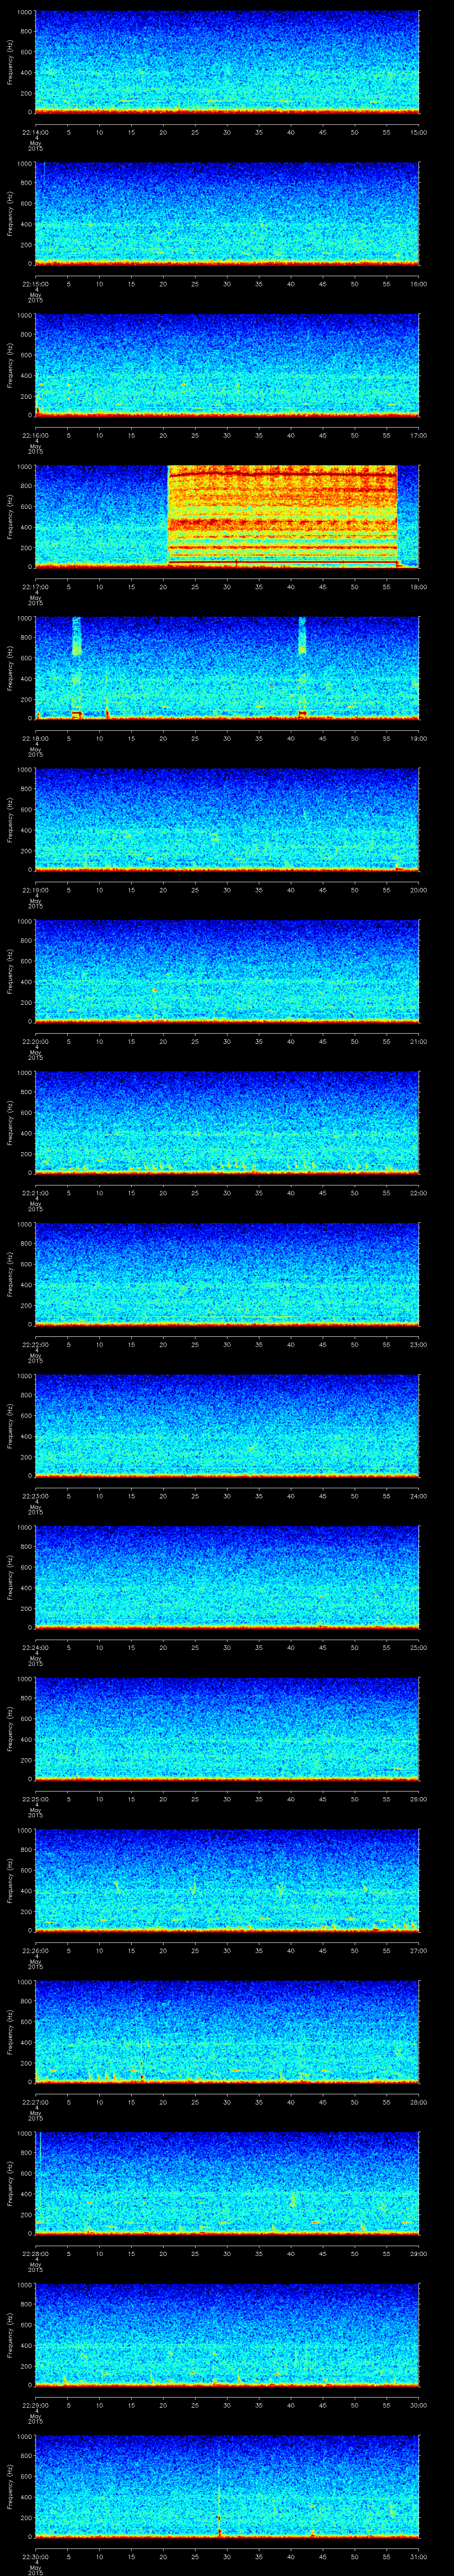Click the 22:19:00 start time label
This screenshot has width=454, height=2576.
[x=35, y=890]
